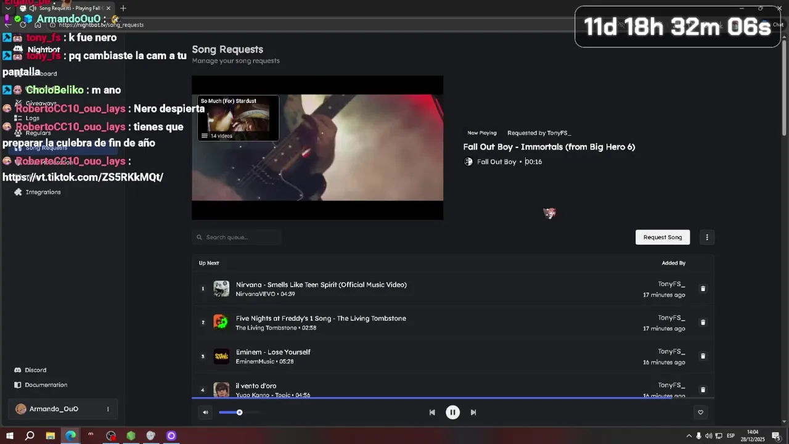Delete Nirvana Smells Like Teen Spirit from queue

[703, 289]
